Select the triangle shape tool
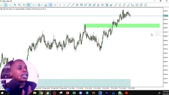Viewport: 169px width, 95px height. click(133, 5)
